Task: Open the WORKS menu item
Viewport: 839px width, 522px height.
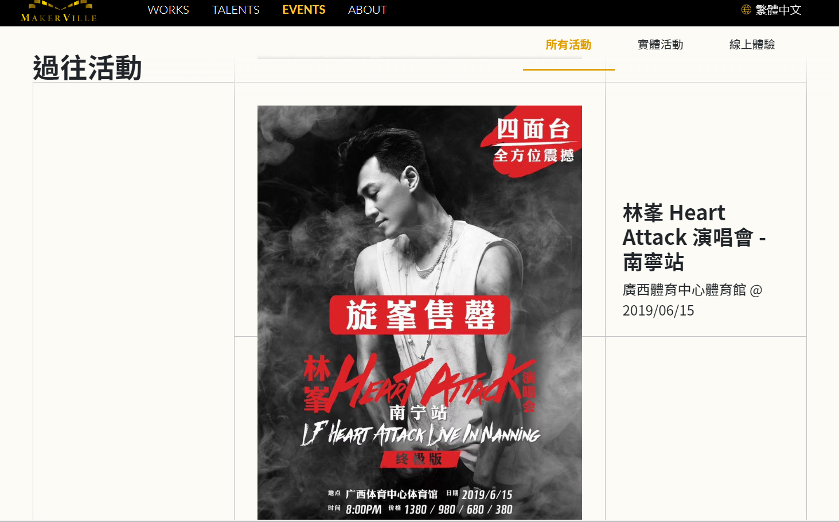Action: [x=168, y=10]
